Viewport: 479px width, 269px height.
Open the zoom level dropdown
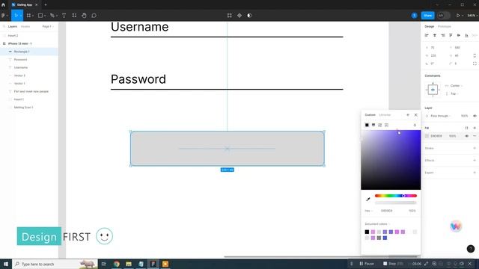pyautogui.click(x=472, y=16)
